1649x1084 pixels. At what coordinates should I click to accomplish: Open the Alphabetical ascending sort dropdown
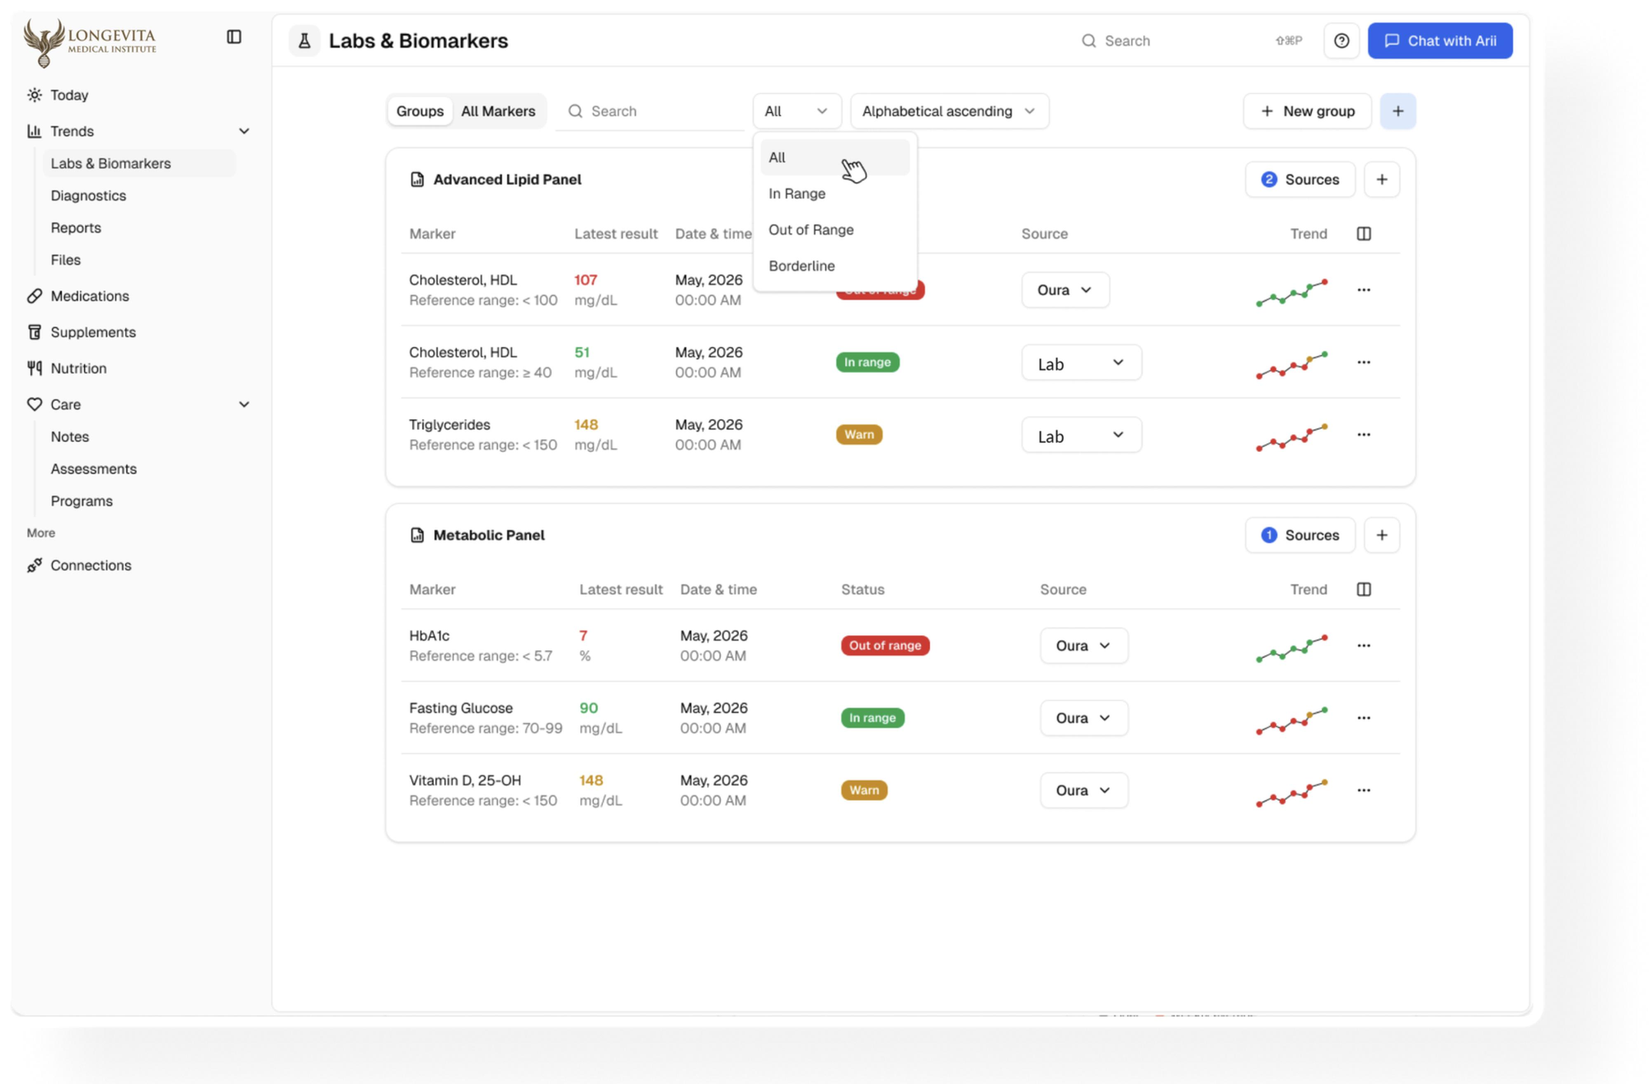(949, 111)
